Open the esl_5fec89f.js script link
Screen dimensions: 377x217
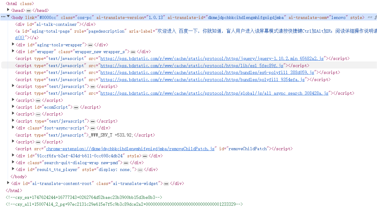click(x=192, y=66)
